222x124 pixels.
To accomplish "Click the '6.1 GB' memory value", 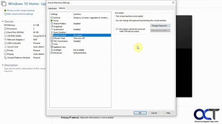I will (x=36, y=25).
